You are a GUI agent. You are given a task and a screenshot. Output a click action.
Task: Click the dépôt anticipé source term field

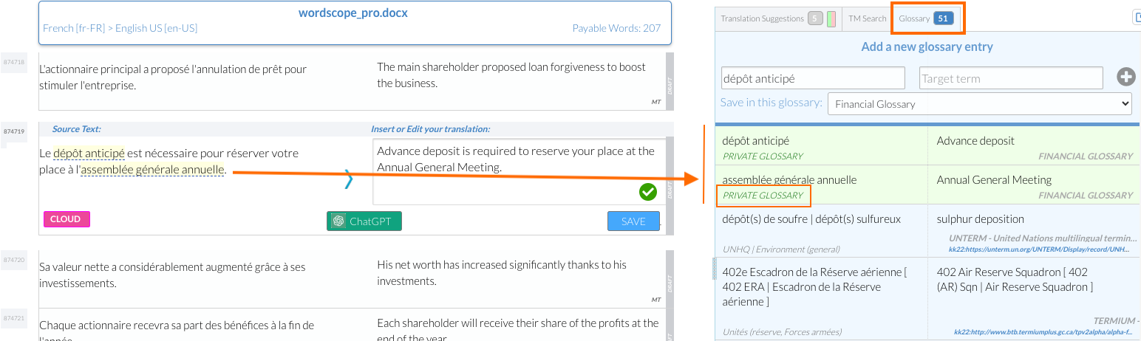[813, 78]
